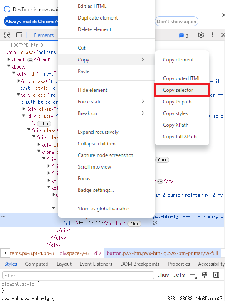This screenshot has width=225, height=301.
Task: Toggle the flex badge on the button element
Action: point(134,224)
